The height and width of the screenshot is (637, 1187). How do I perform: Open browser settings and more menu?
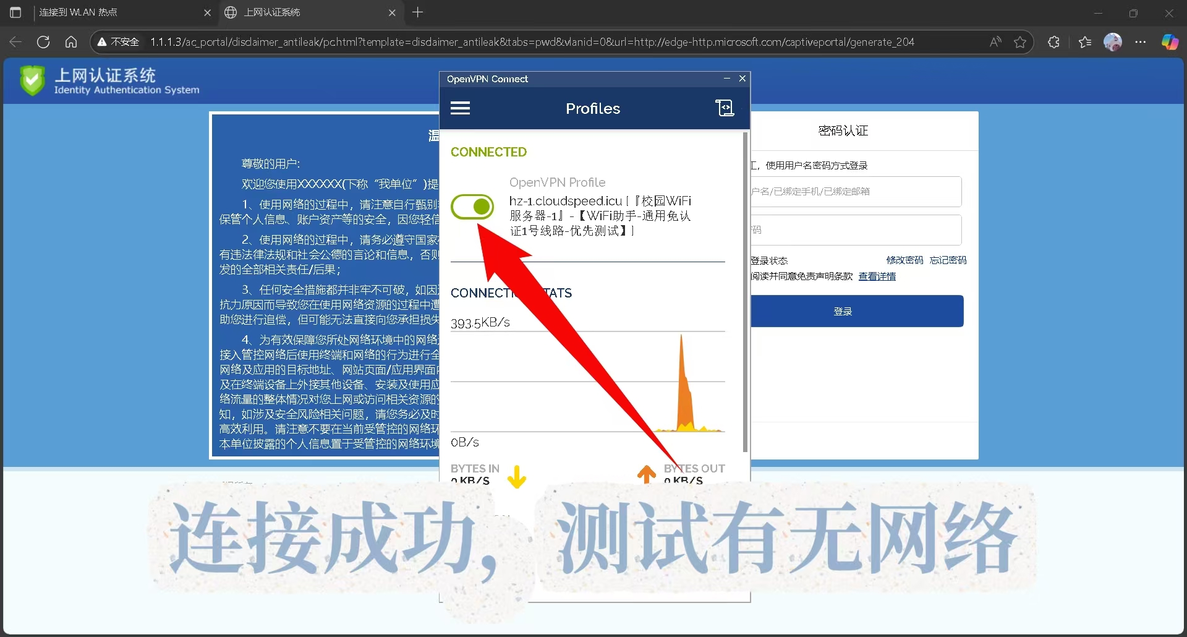(1141, 42)
